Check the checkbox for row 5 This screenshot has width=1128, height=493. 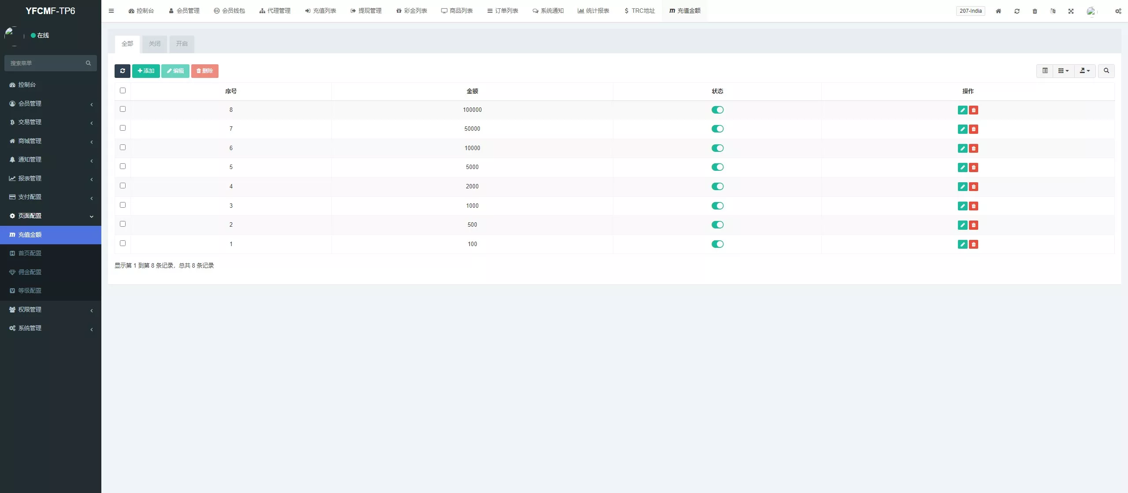click(x=122, y=166)
